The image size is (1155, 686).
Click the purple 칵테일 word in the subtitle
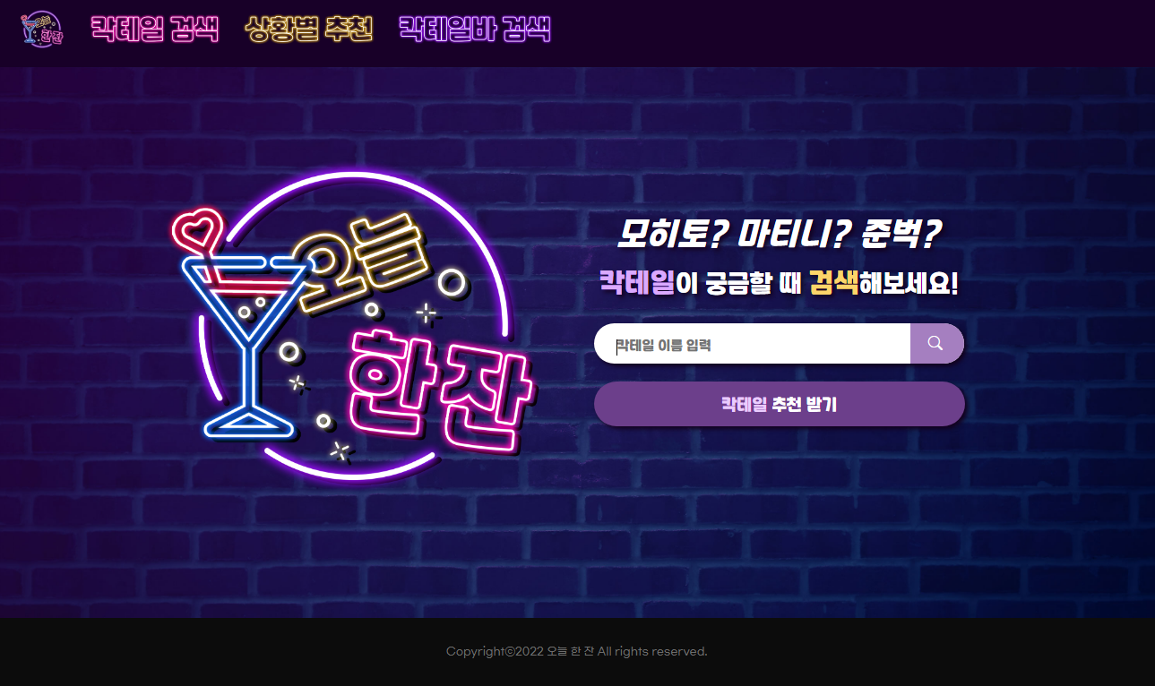click(x=637, y=283)
